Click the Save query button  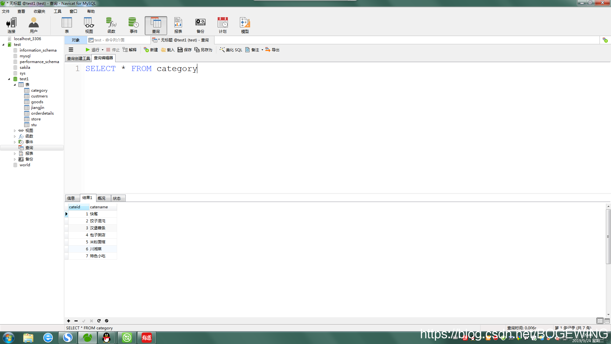(185, 50)
